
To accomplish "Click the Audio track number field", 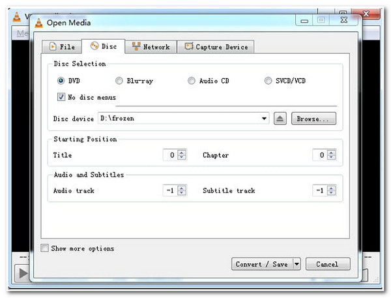I will 170,190.
